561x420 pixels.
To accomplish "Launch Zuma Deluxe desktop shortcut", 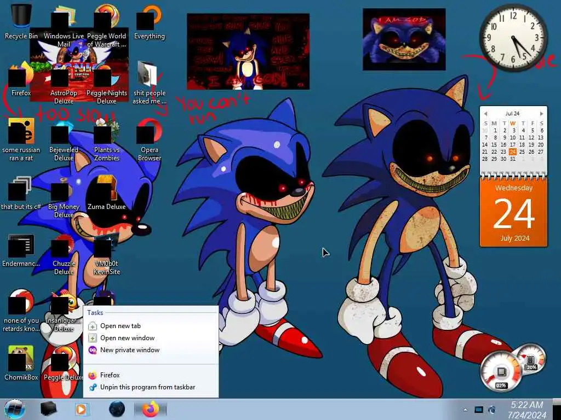I will pos(107,193).
